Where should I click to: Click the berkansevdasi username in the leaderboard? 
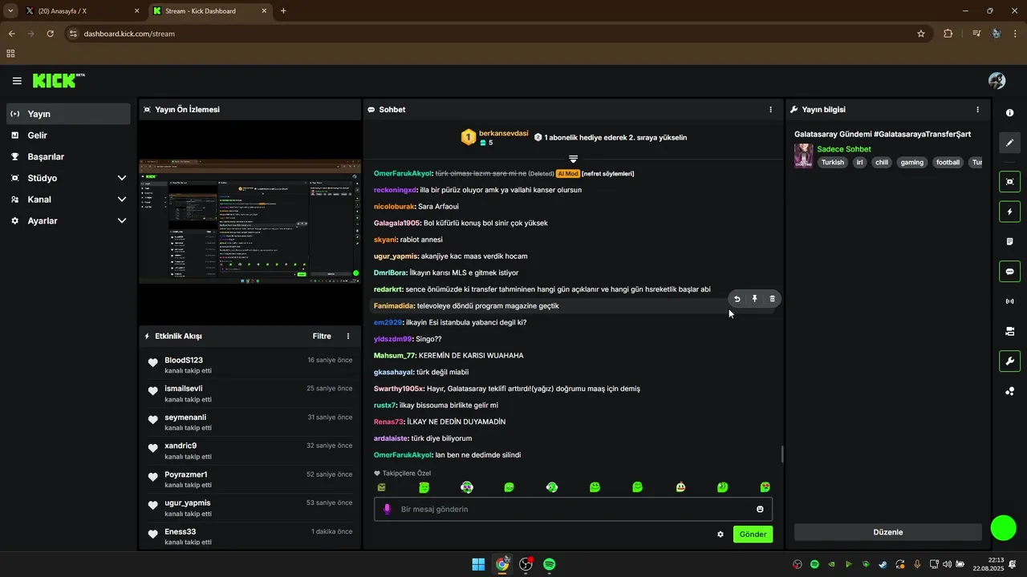tap(503, 134)
